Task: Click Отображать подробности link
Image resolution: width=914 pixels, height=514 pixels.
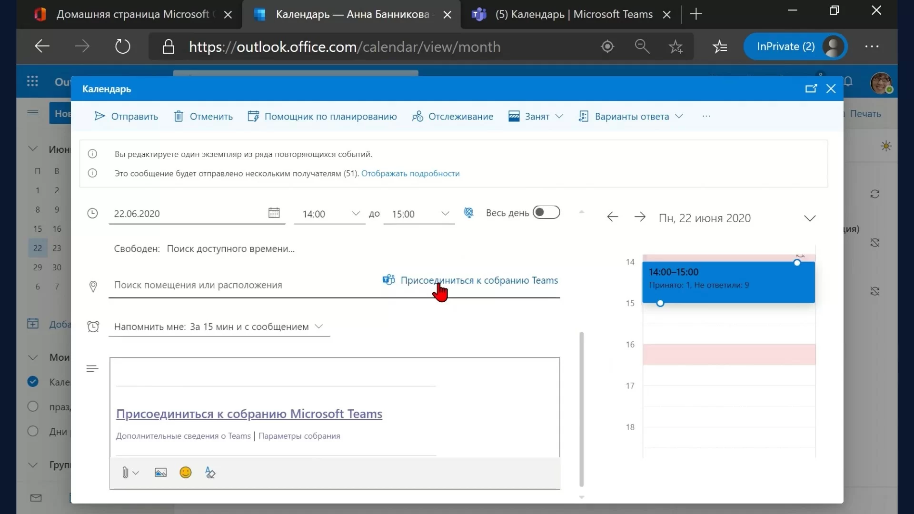Action: point(410,174)
